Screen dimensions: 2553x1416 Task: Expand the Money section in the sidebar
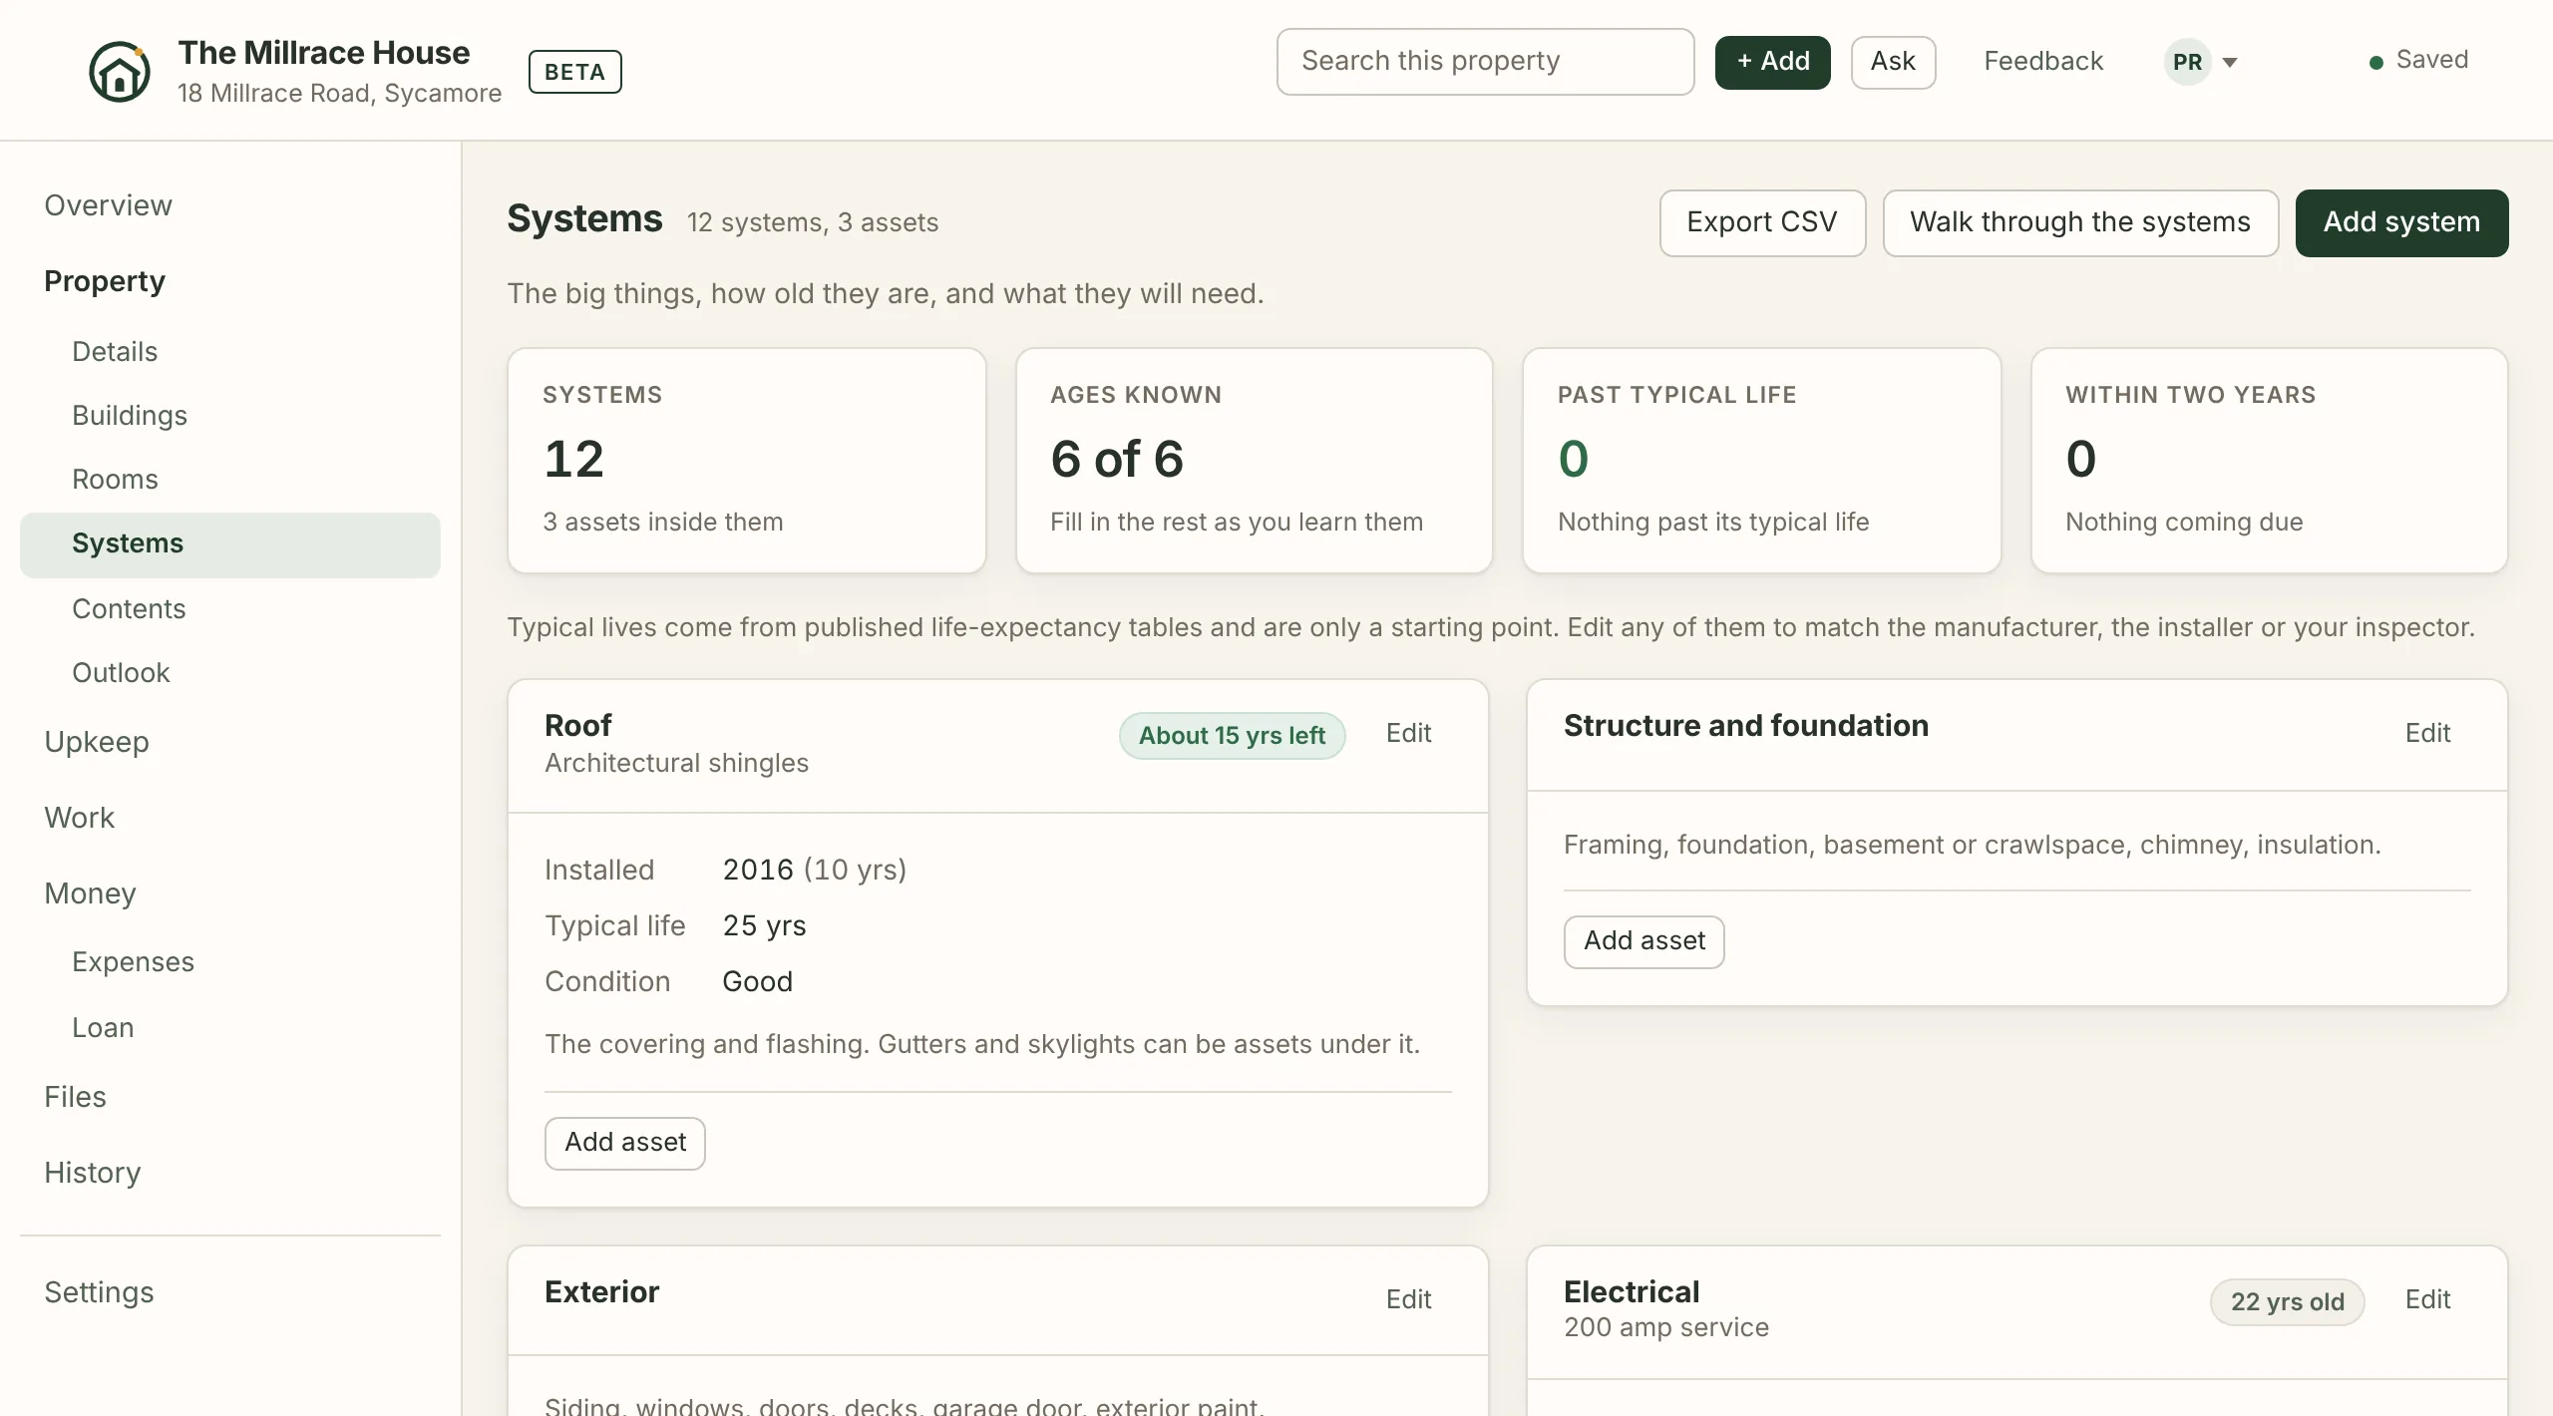90,893
